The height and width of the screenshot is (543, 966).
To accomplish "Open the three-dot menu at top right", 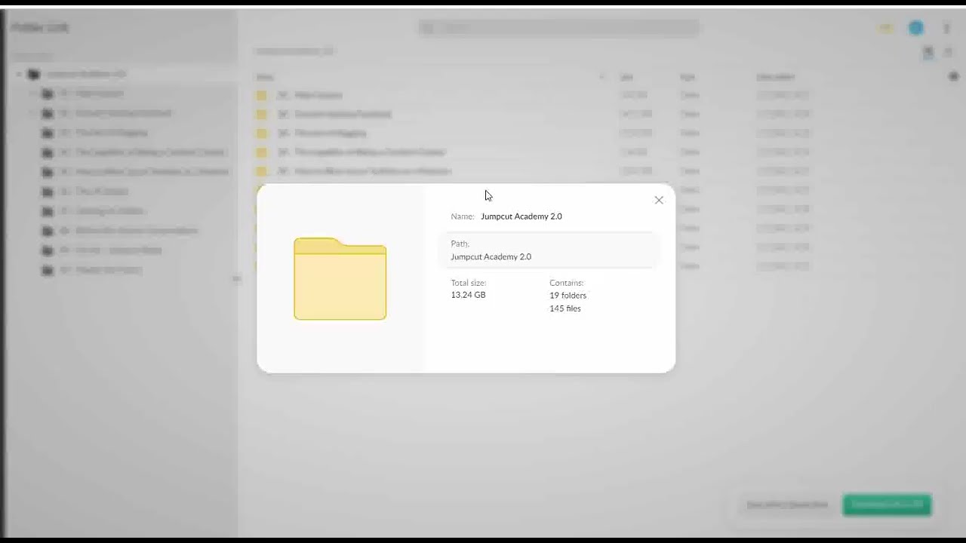I will coord(946,28).
